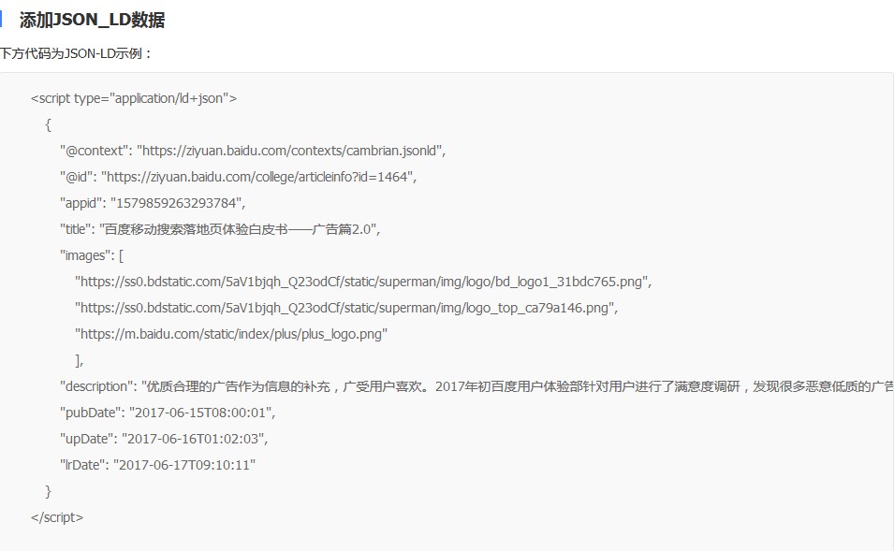Click the closing bracket "]," line
Image resolution: width=894 pixels, height=551 pixels.
tap(80, 361)
